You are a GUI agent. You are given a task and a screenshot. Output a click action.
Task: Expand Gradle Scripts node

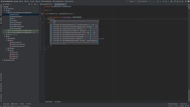tap(3, 60)
